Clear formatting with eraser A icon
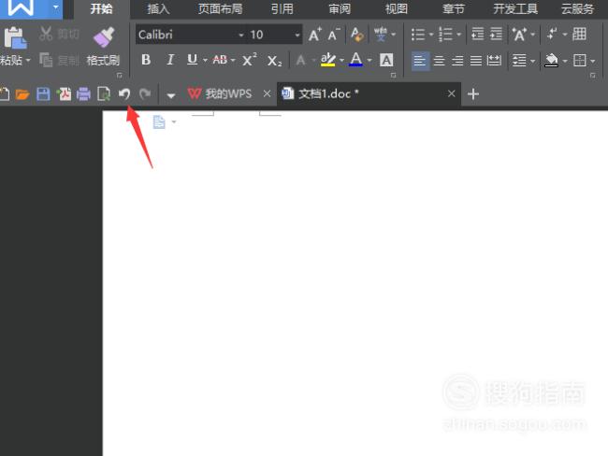Image resolution: width=608 pixels, height=456 pixels. pyautogui.click(x=356, y=35)
